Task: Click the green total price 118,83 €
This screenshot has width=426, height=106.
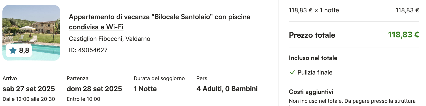Action: pos(403,35)
